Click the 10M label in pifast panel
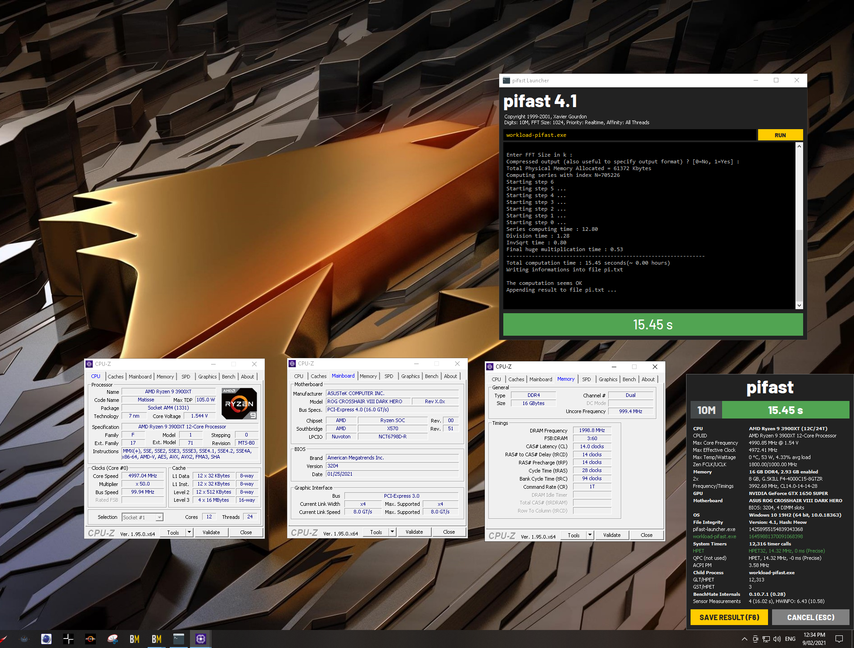This screenshot has height=648, width=854. point(706,410)
